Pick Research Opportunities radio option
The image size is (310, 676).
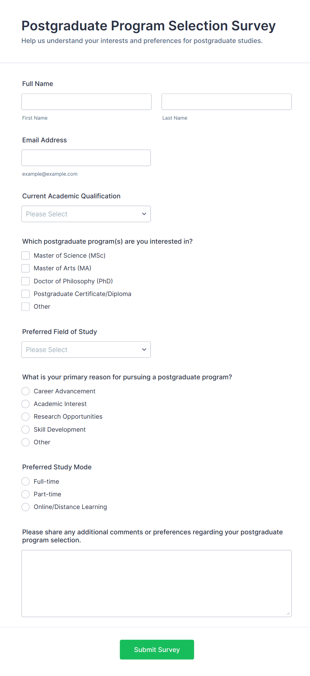(x=26, y=417)
